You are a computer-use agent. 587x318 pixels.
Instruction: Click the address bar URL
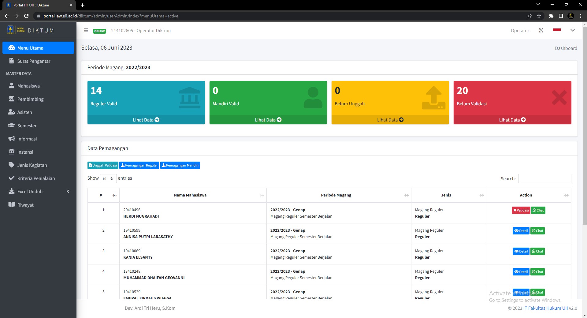click(111, 16)
